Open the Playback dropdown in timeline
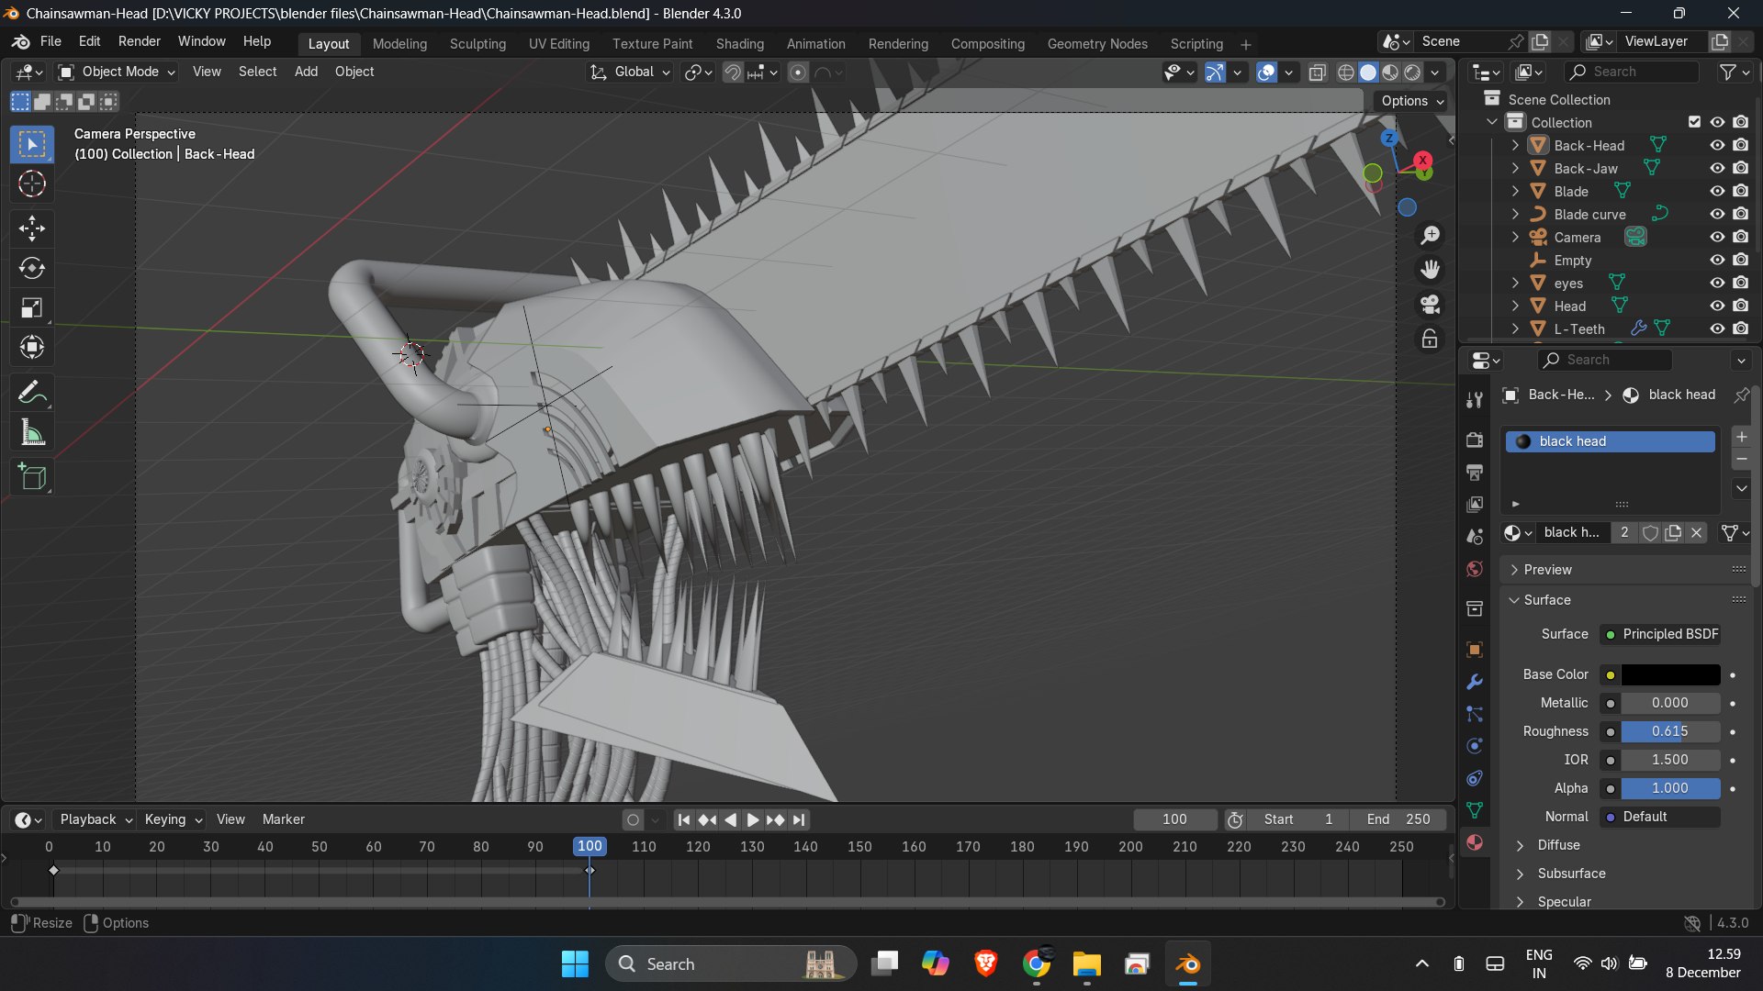Viewport: 1763px width, 991px height. coord(95,819)
